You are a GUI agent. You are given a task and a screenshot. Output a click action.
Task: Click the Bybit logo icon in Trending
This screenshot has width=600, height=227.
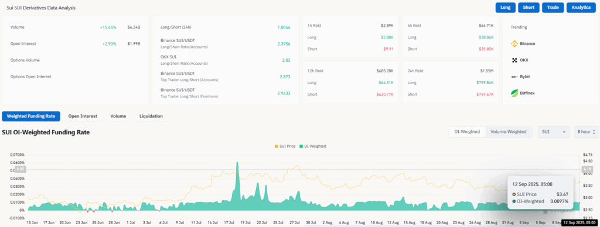click(x=514, y=76)
